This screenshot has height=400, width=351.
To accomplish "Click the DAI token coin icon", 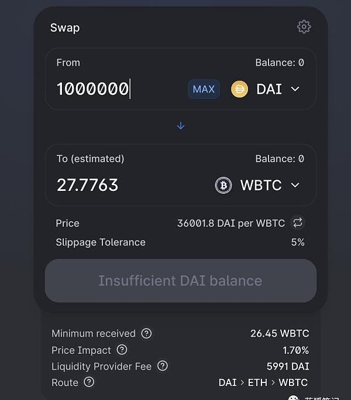I will (239, 89).
